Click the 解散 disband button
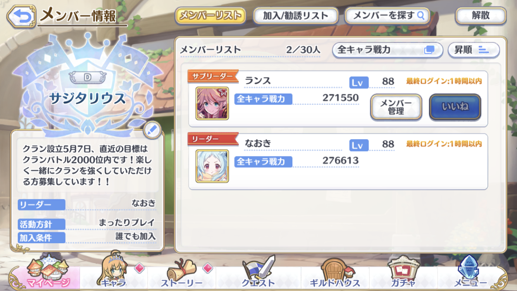Image resolution: width=517 pixels, height=291 pixels. click(x=481, y=16)
